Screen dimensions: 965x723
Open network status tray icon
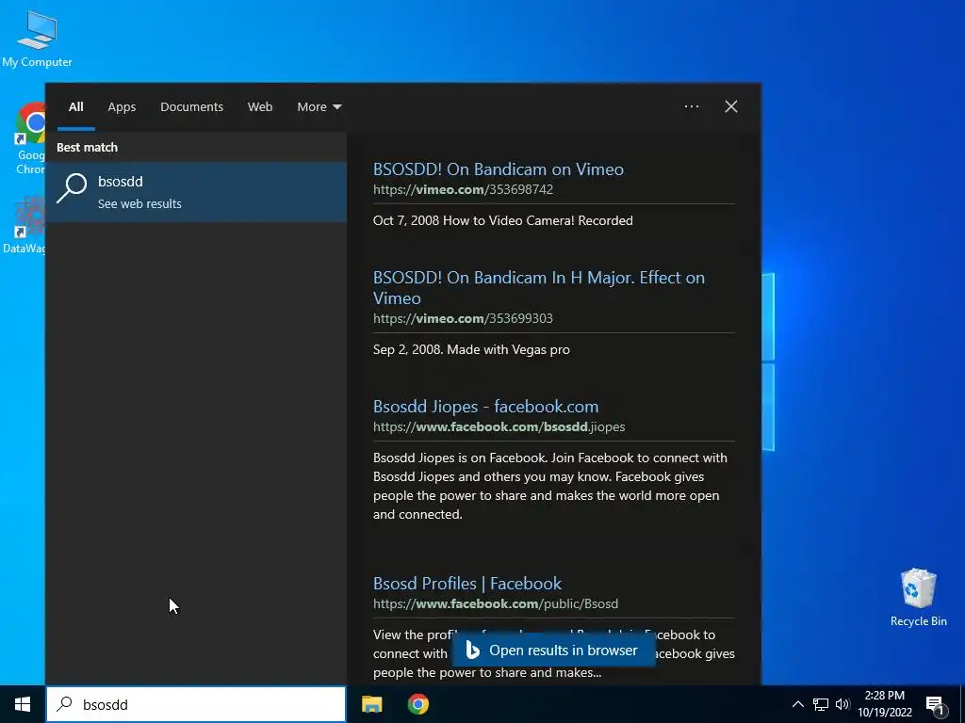821,704
